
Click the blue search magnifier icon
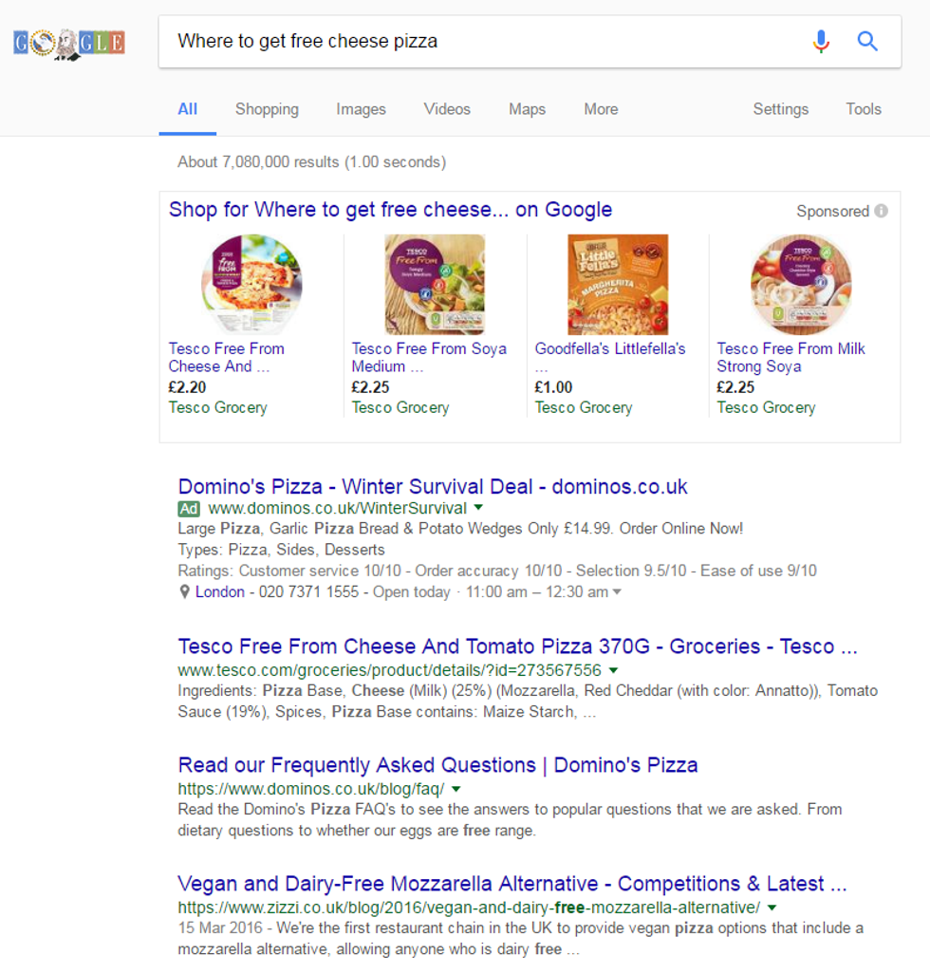(867, 41)
